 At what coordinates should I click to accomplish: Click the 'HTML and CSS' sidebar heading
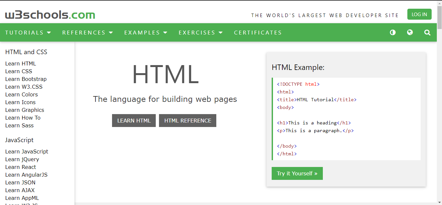coord(26,52)
